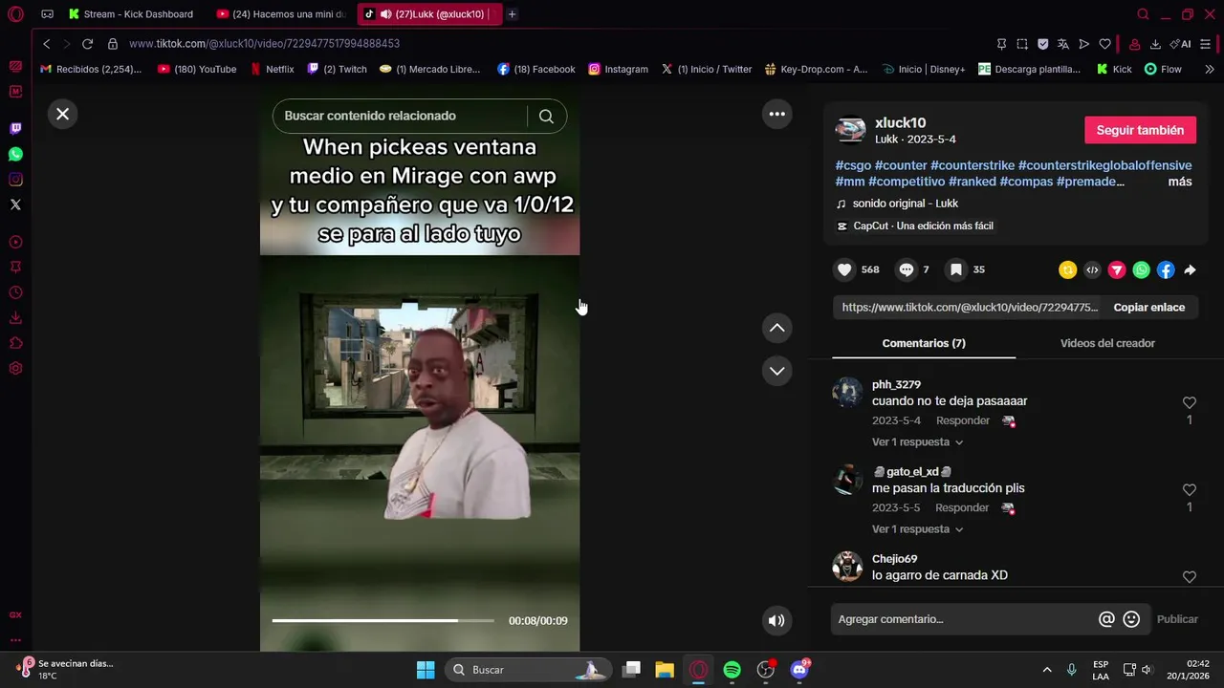Reply to the gato_el_xd comment via Responder

pos(962,507)
